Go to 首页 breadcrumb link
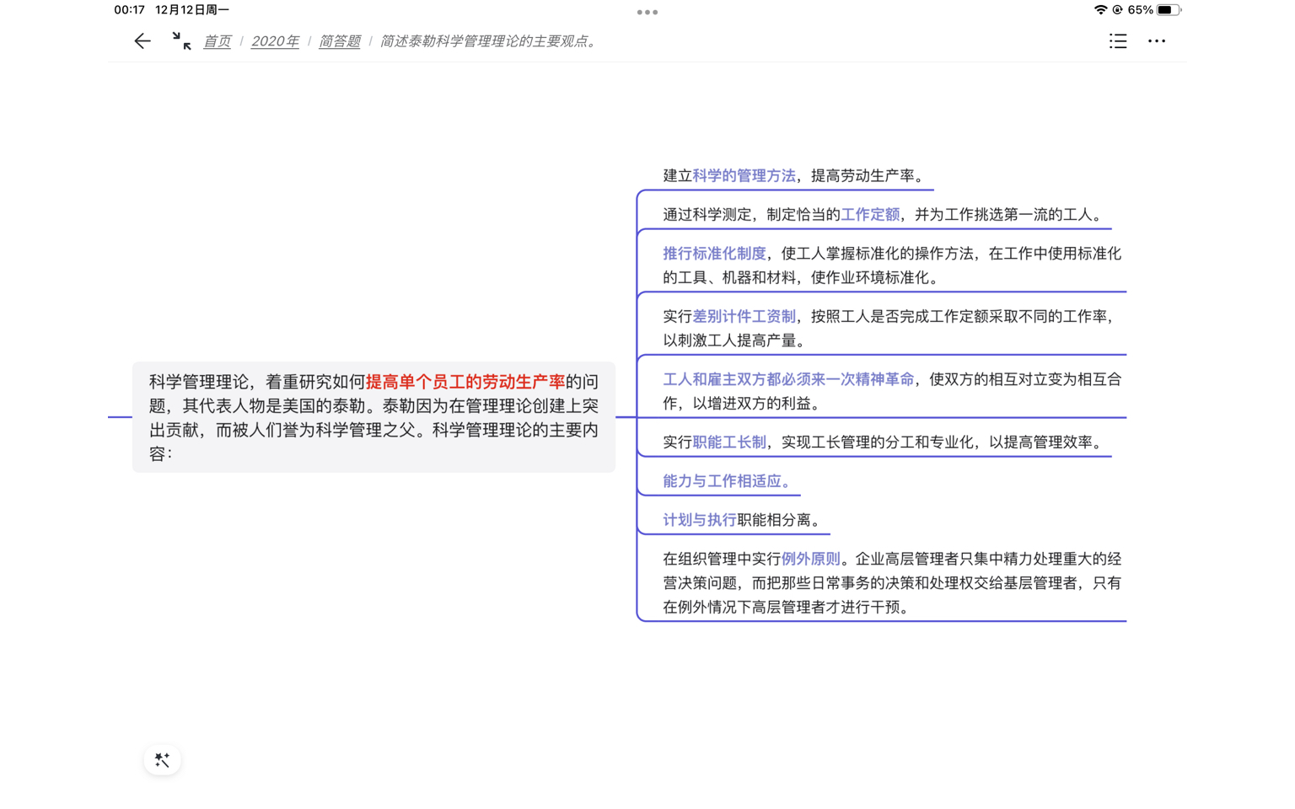This screenshot has height=809, width=1295. pos(217,41)
